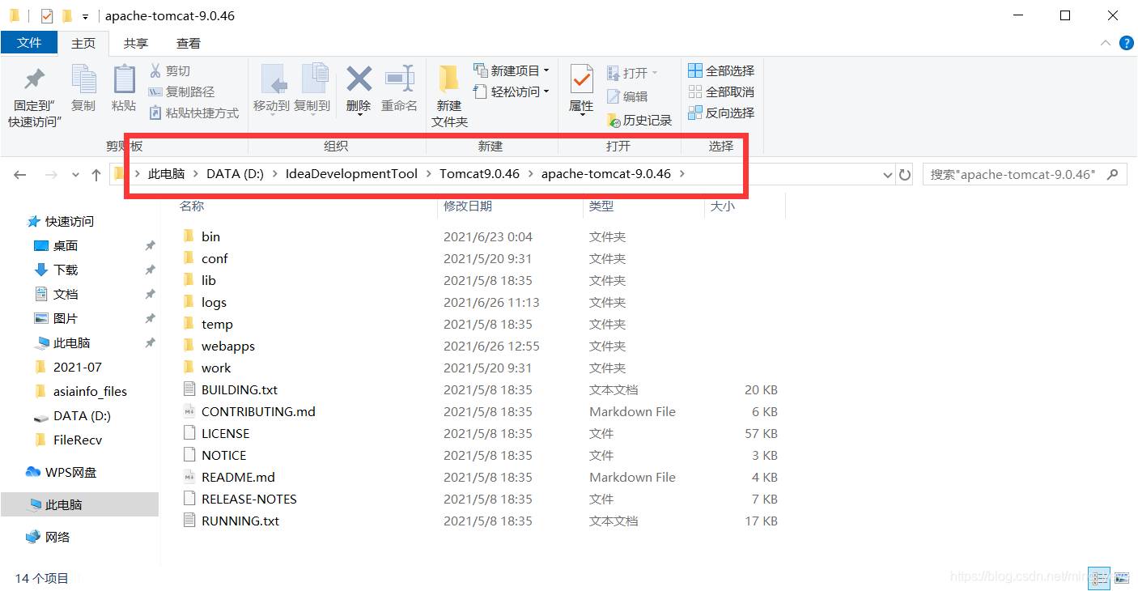
Task: Open the Copy to (复制到) menu
Action: [312, 89]
